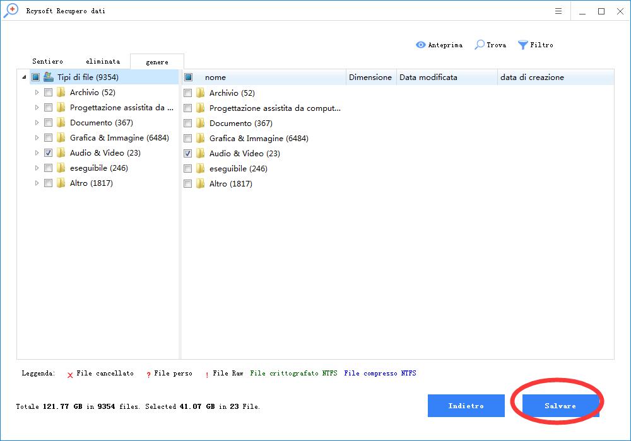
Task: Open the Filtro funnel icon
Action: [522, 45]
